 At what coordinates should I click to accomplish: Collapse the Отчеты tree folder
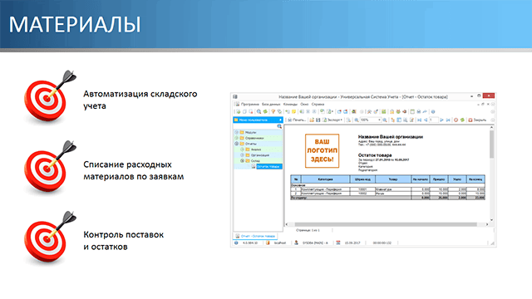pyautogui.click(x=237, y=144)
